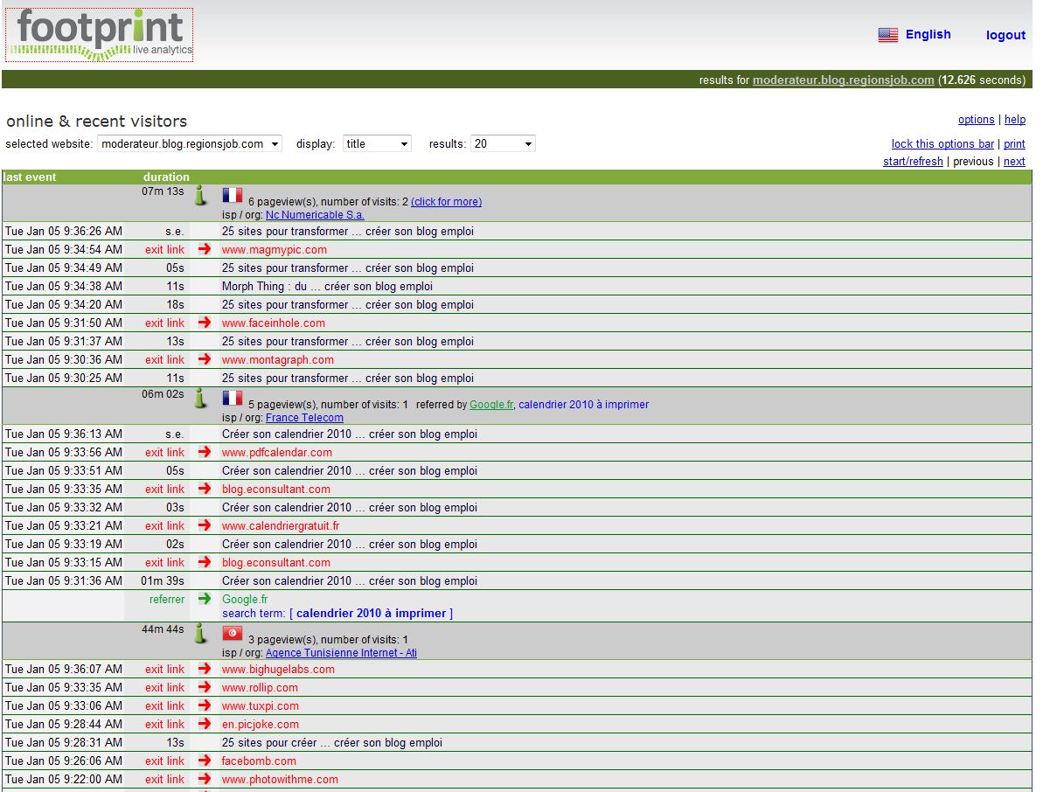Open the results count dropdown showing 20
The height and width of the screenshot is (792, 1043).
pyautogui.click(x=503, y=143)
